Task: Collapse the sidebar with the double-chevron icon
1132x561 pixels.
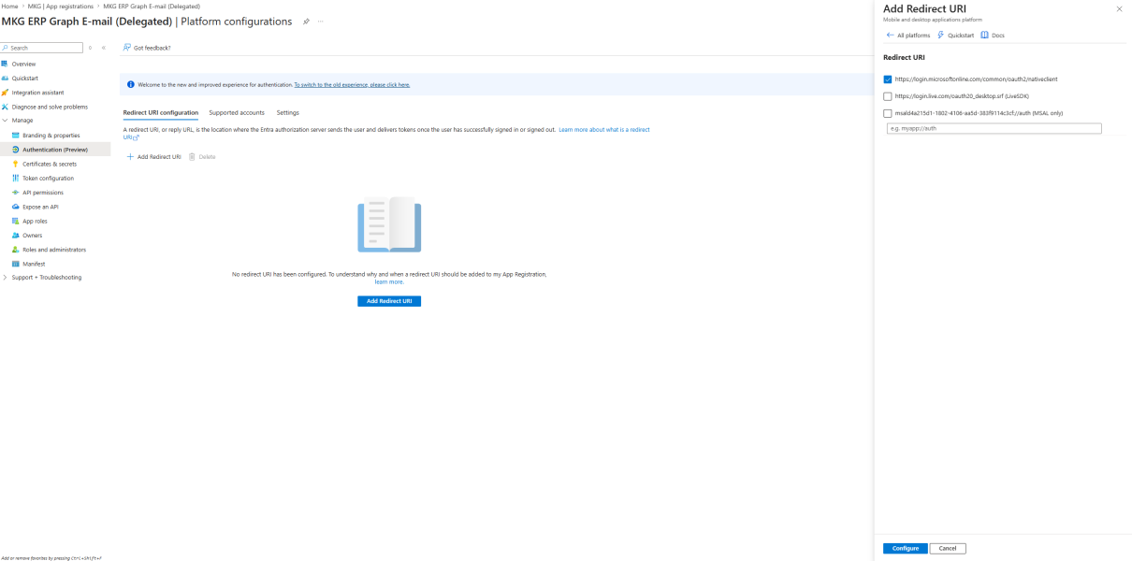Action: 103,48
